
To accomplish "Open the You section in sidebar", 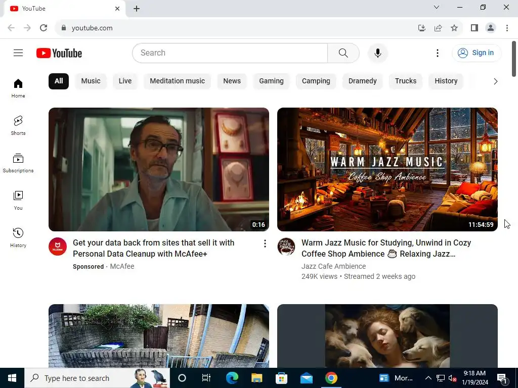I will click(x=18, y=200).
